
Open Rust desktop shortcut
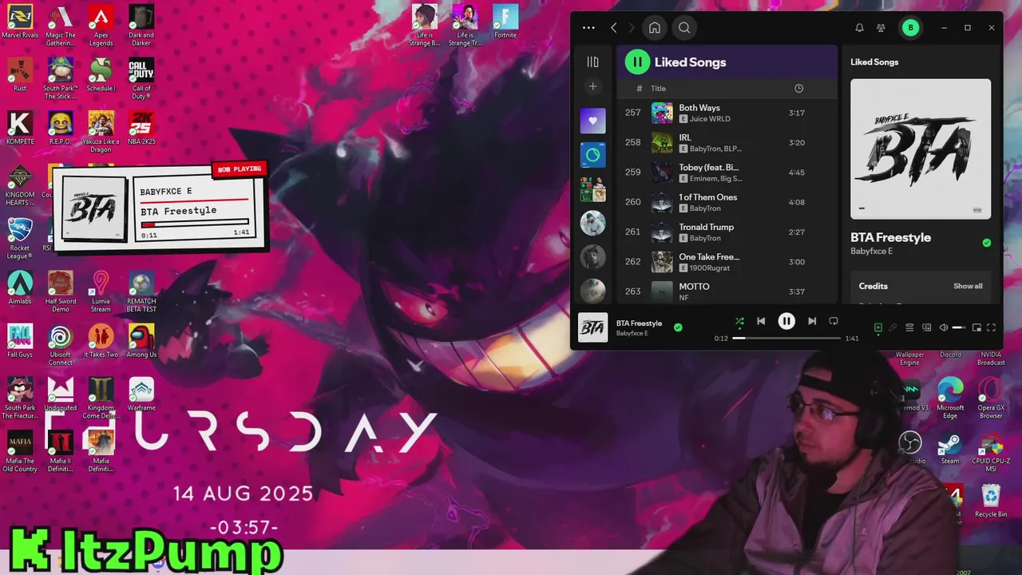tap(20, 75)
